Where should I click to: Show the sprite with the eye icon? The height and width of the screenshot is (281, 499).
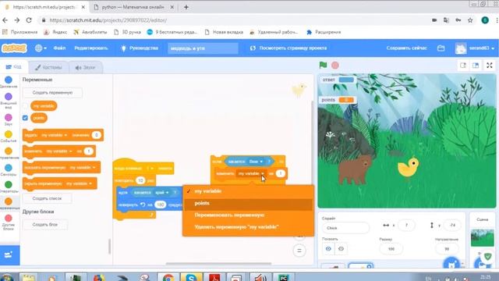(328, 249)
